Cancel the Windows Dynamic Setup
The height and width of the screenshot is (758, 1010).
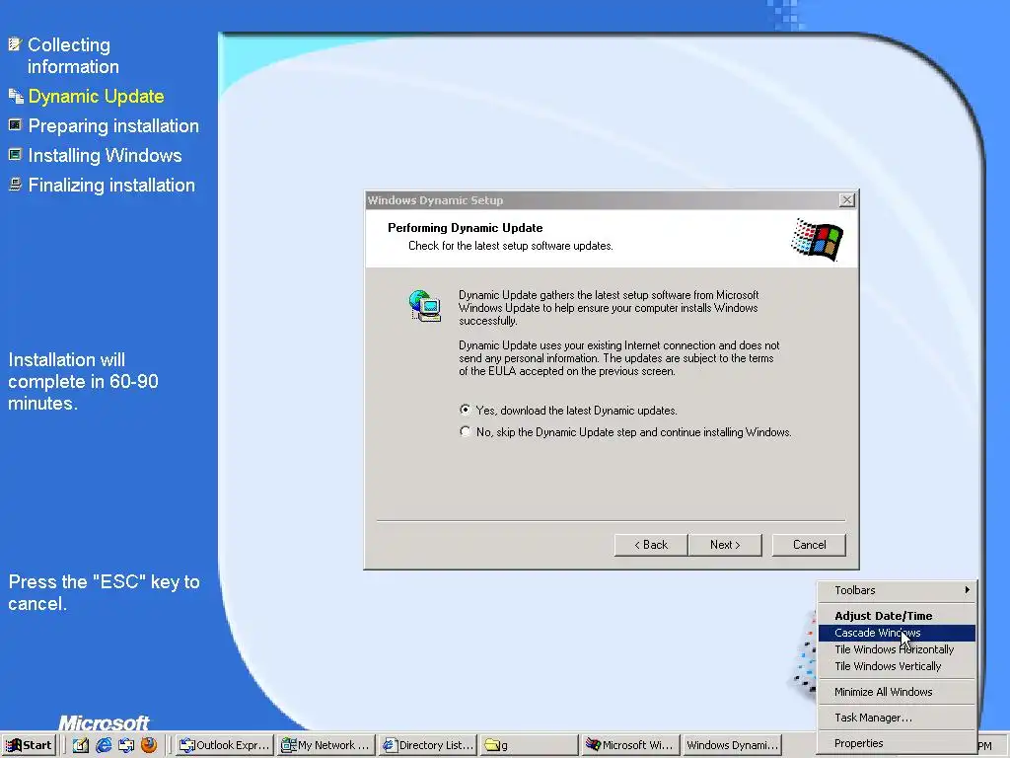809,545
